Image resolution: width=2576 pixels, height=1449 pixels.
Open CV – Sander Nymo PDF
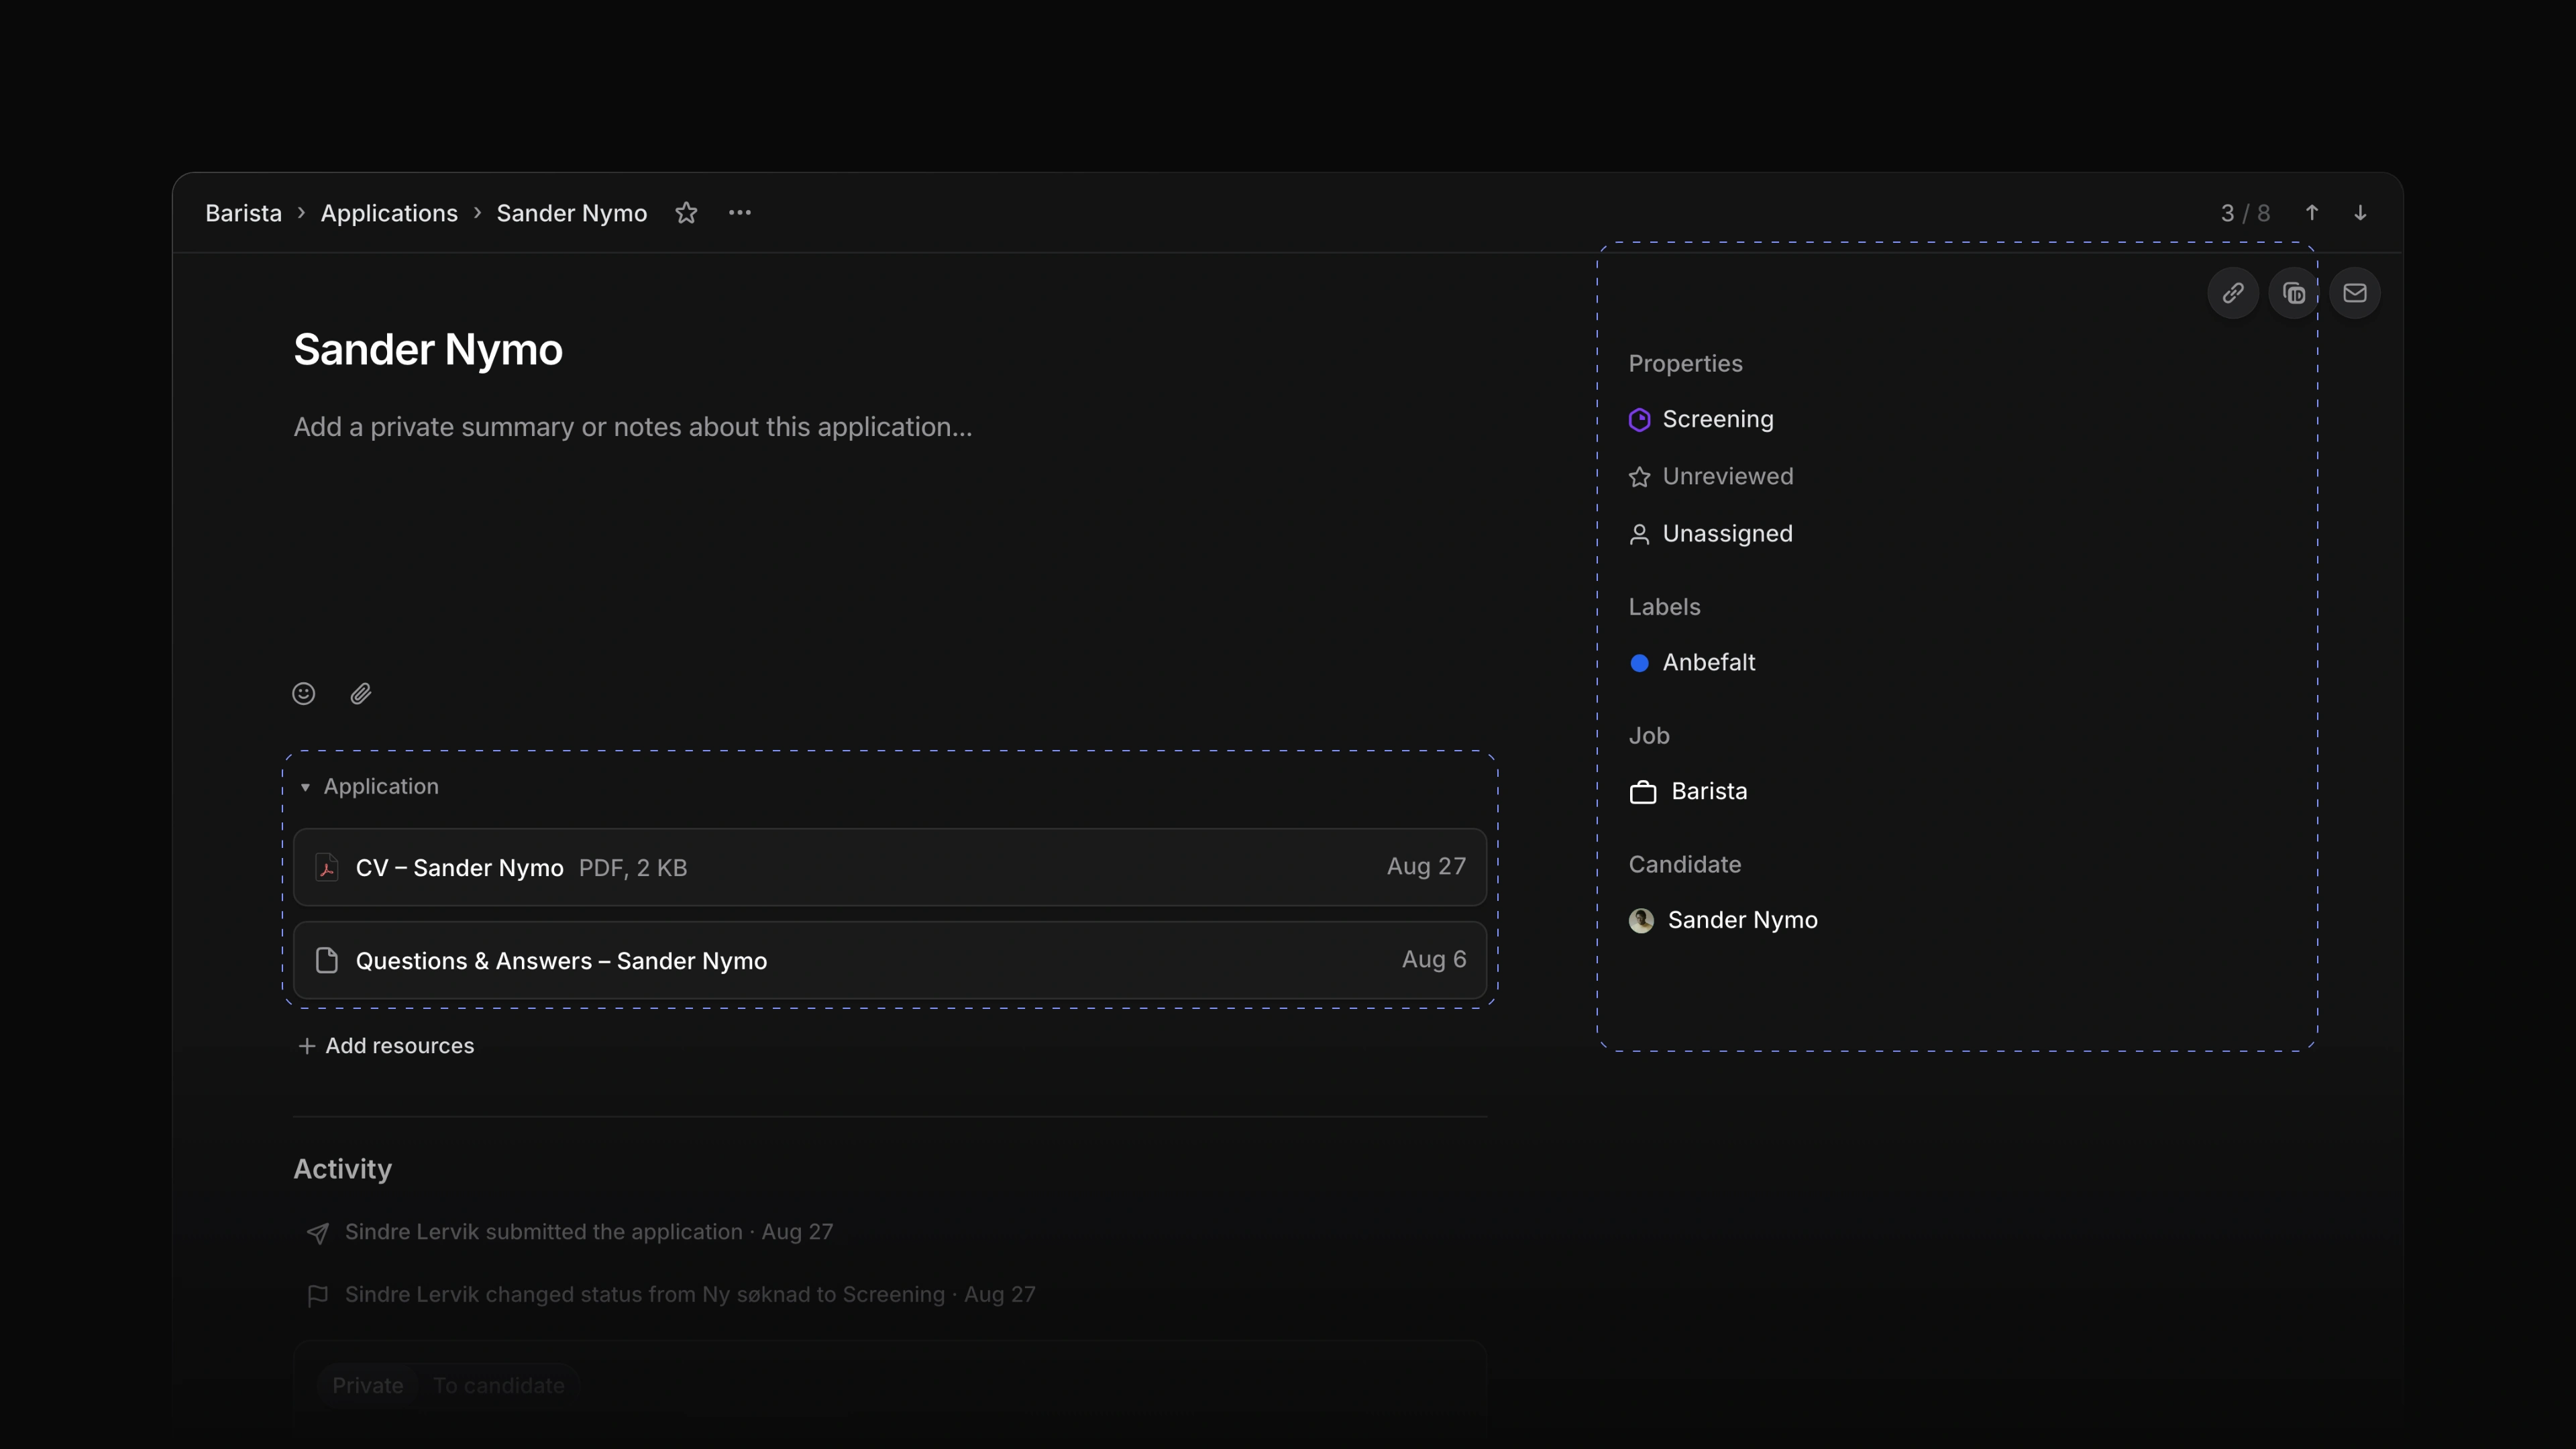pyautogui.click(x=890, y=867)
